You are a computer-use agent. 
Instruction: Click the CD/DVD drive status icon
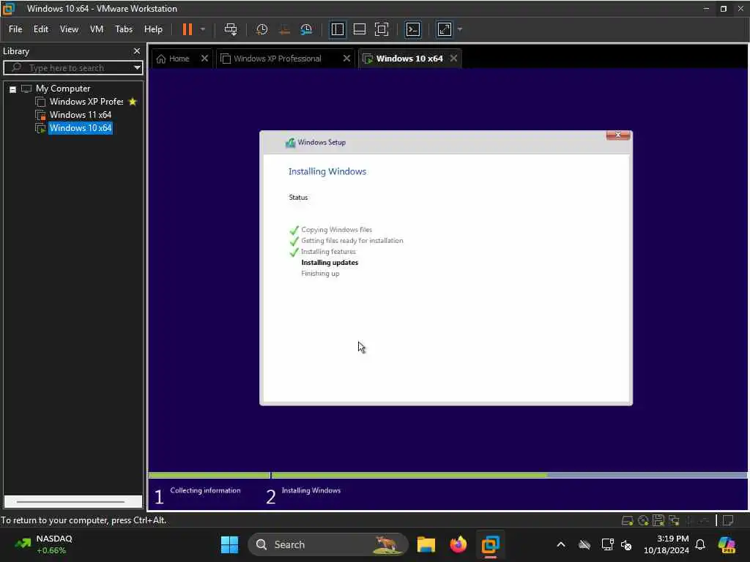click(643, 520)
